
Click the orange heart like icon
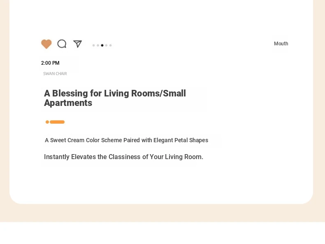coord(46,44)
